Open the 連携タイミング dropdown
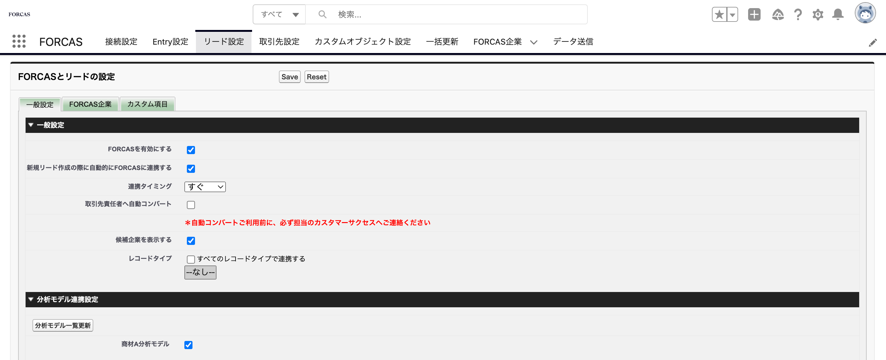Image resolution: width=886 pixels, height=360 pixels. 205,187
